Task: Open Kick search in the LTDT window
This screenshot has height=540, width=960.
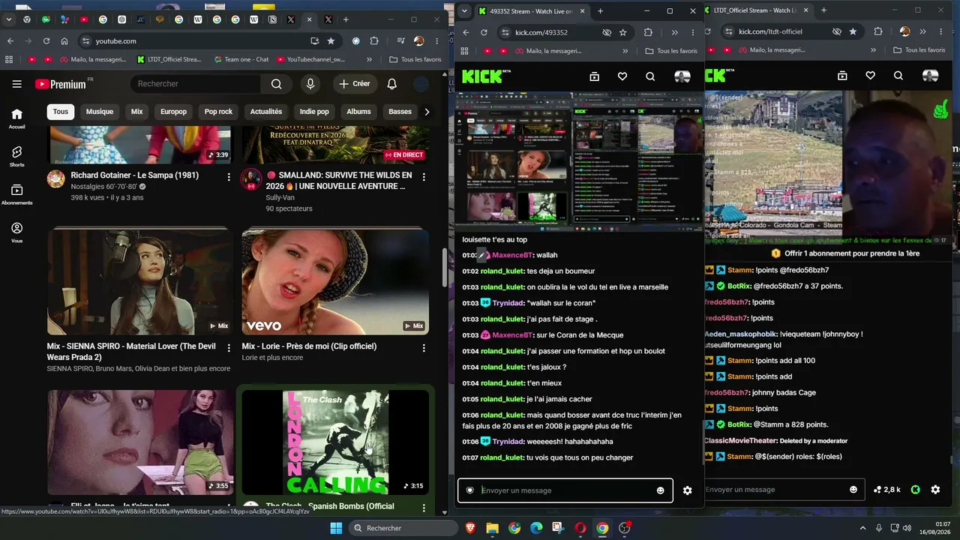Action: [898, 76]
